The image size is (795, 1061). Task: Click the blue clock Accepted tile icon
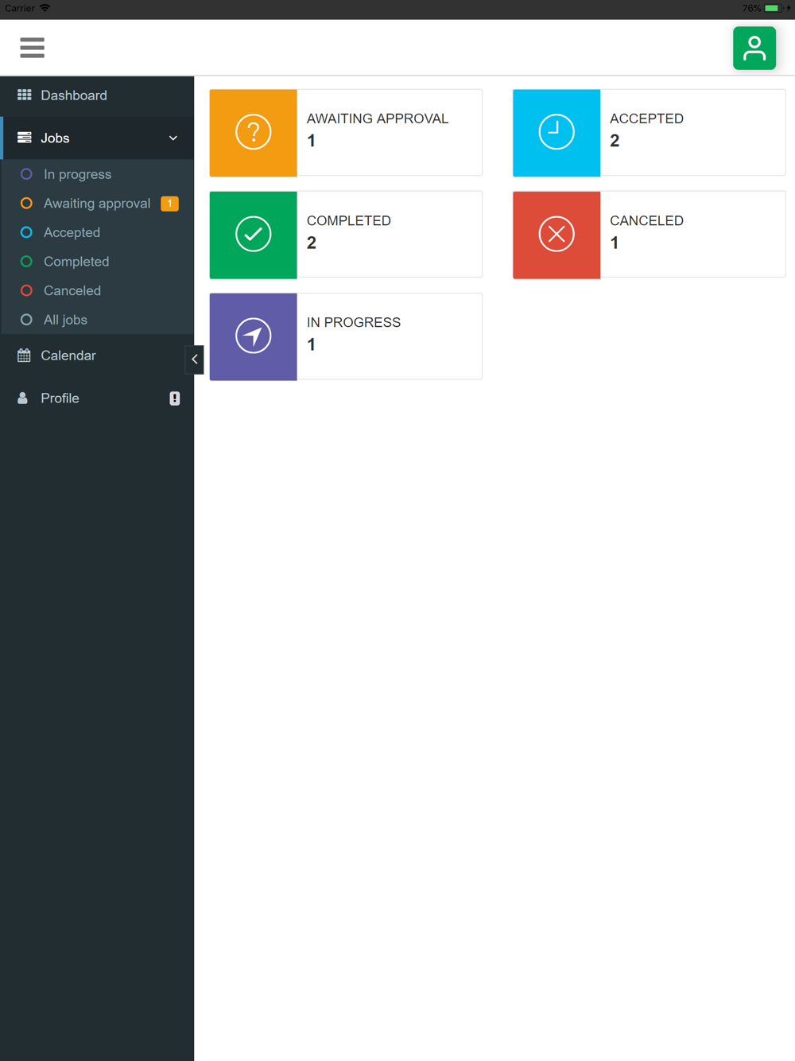[x=556, y=132]
